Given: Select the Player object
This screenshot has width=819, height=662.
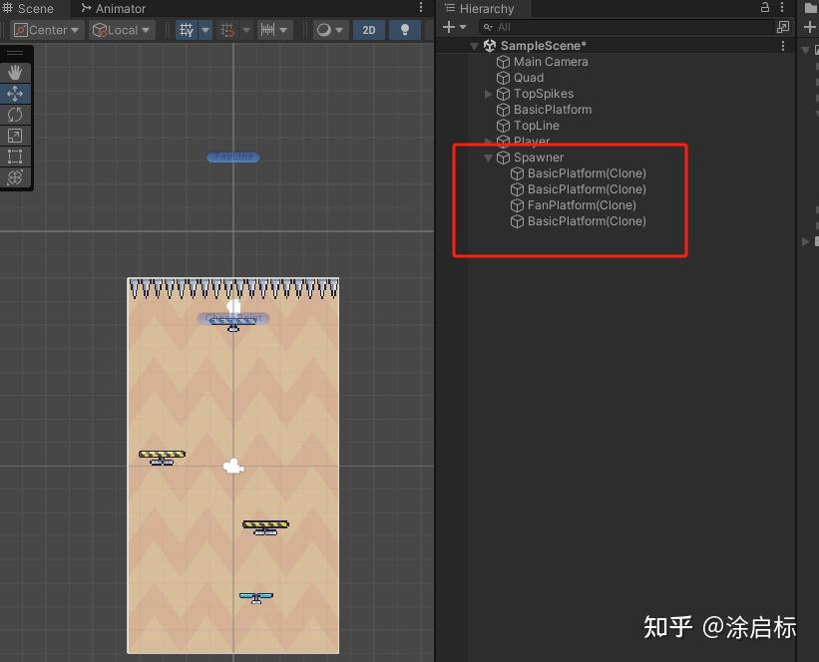Looking at the screenshot, I should coord(532,142).
